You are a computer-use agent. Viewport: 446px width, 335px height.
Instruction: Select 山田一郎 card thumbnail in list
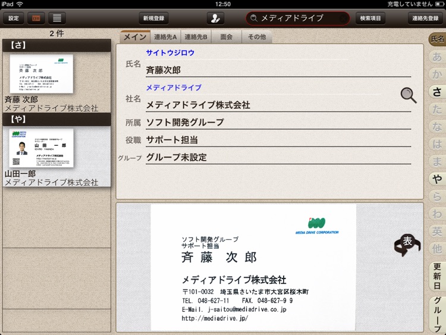(42, 148)
